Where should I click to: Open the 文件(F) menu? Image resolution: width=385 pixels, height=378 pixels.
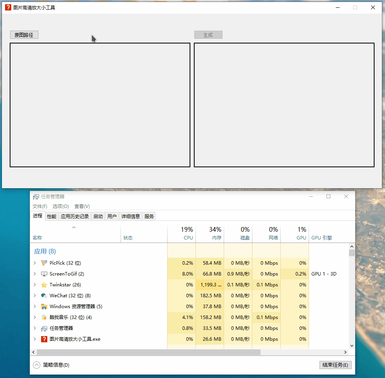click(x=40, y=206)
